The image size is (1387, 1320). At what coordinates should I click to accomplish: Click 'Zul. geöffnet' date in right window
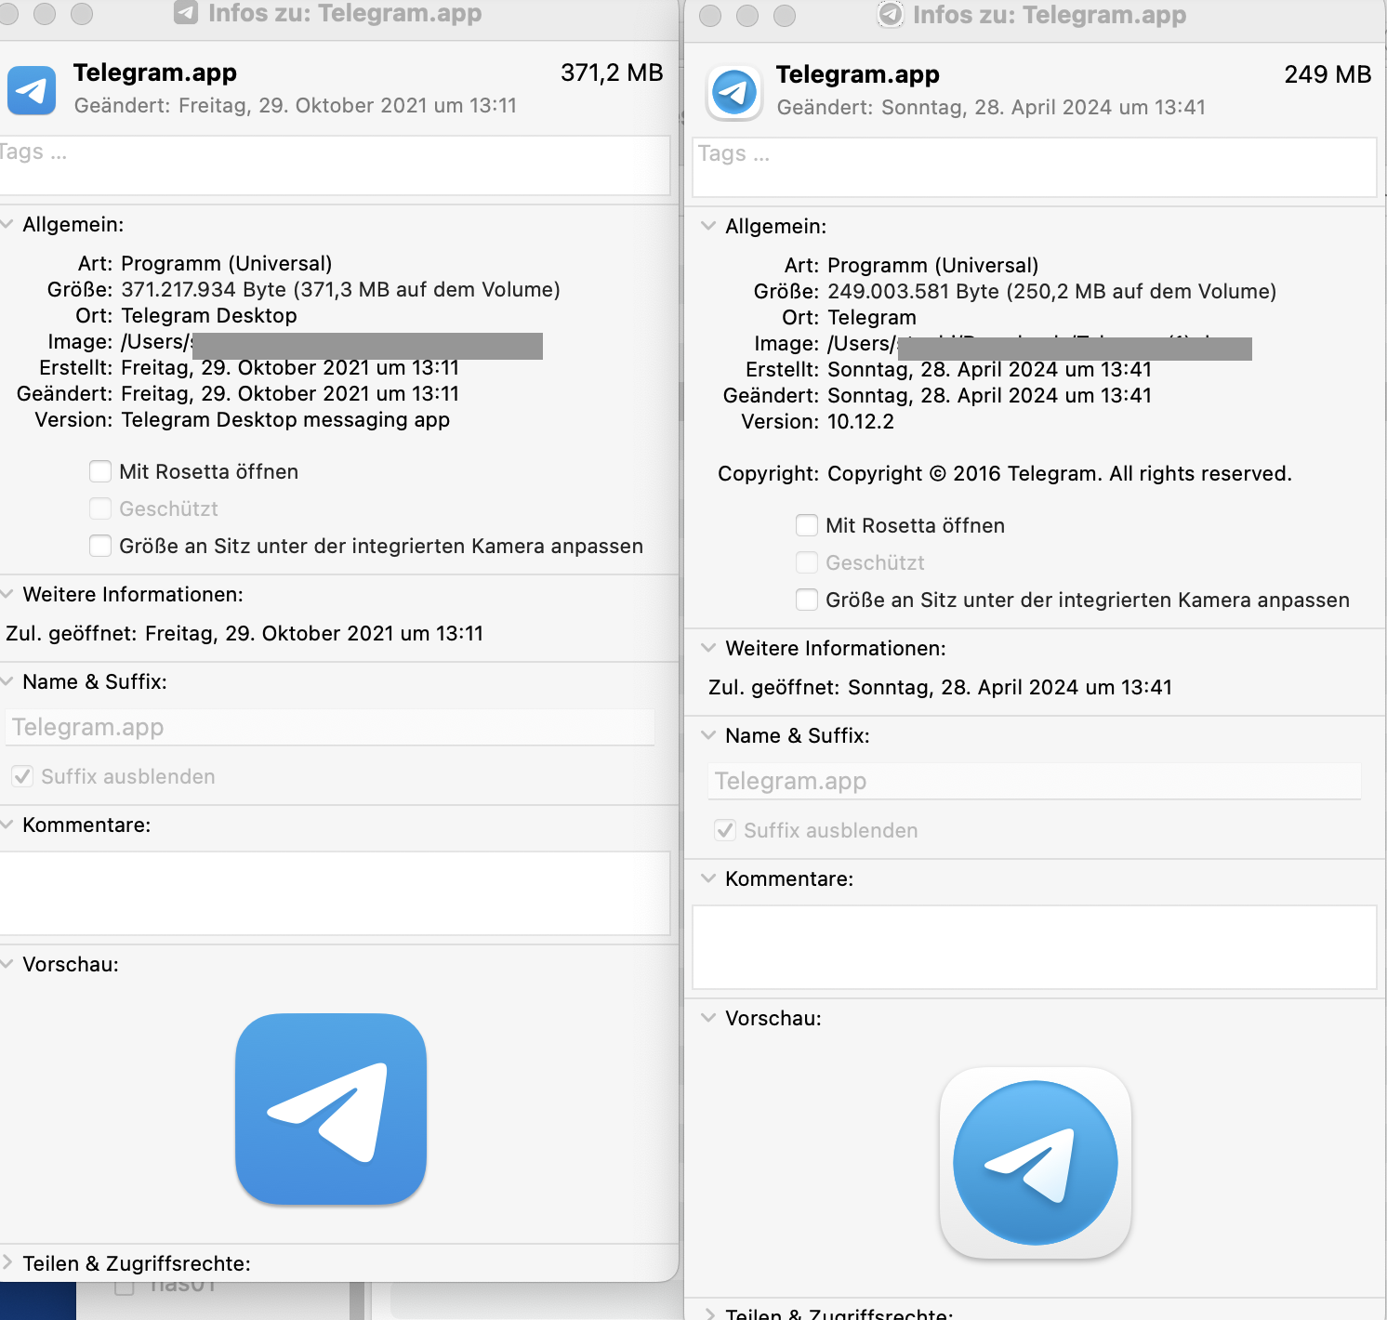1010,688
